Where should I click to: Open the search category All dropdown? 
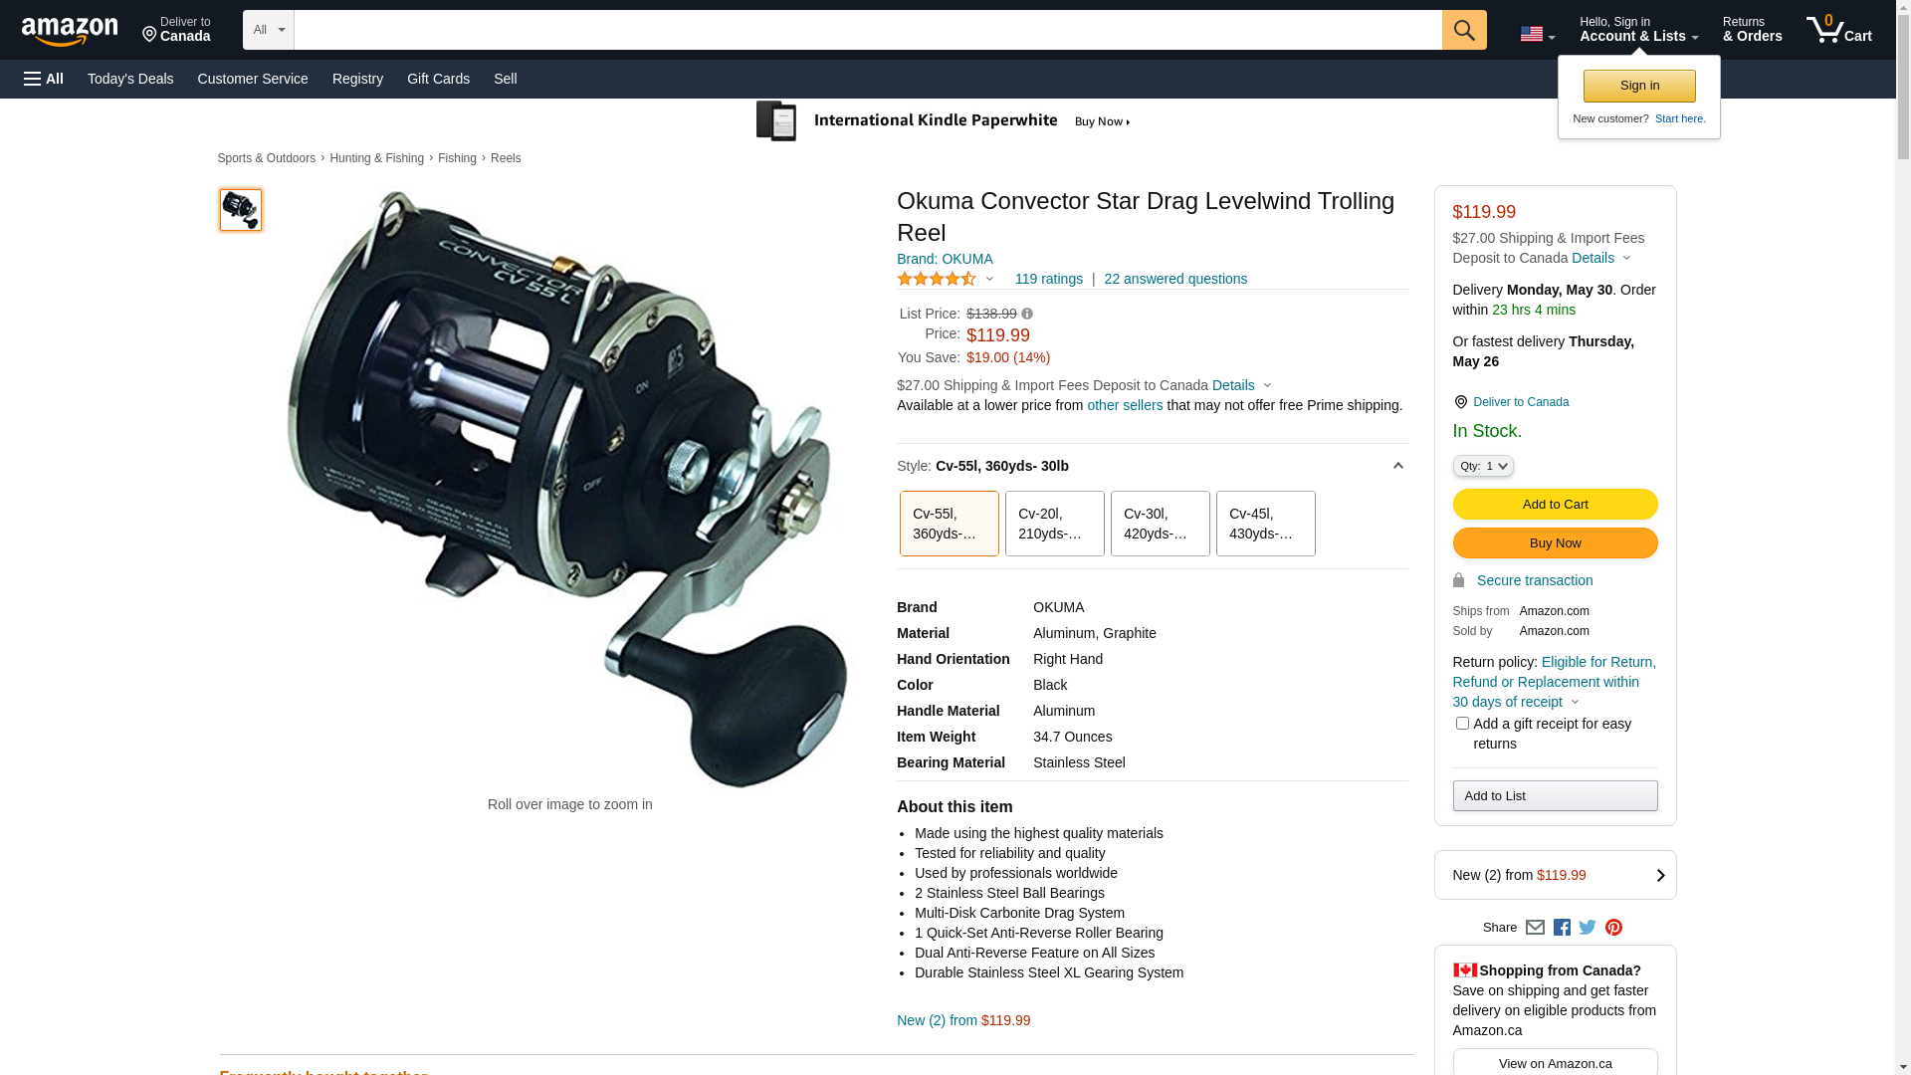269,30
